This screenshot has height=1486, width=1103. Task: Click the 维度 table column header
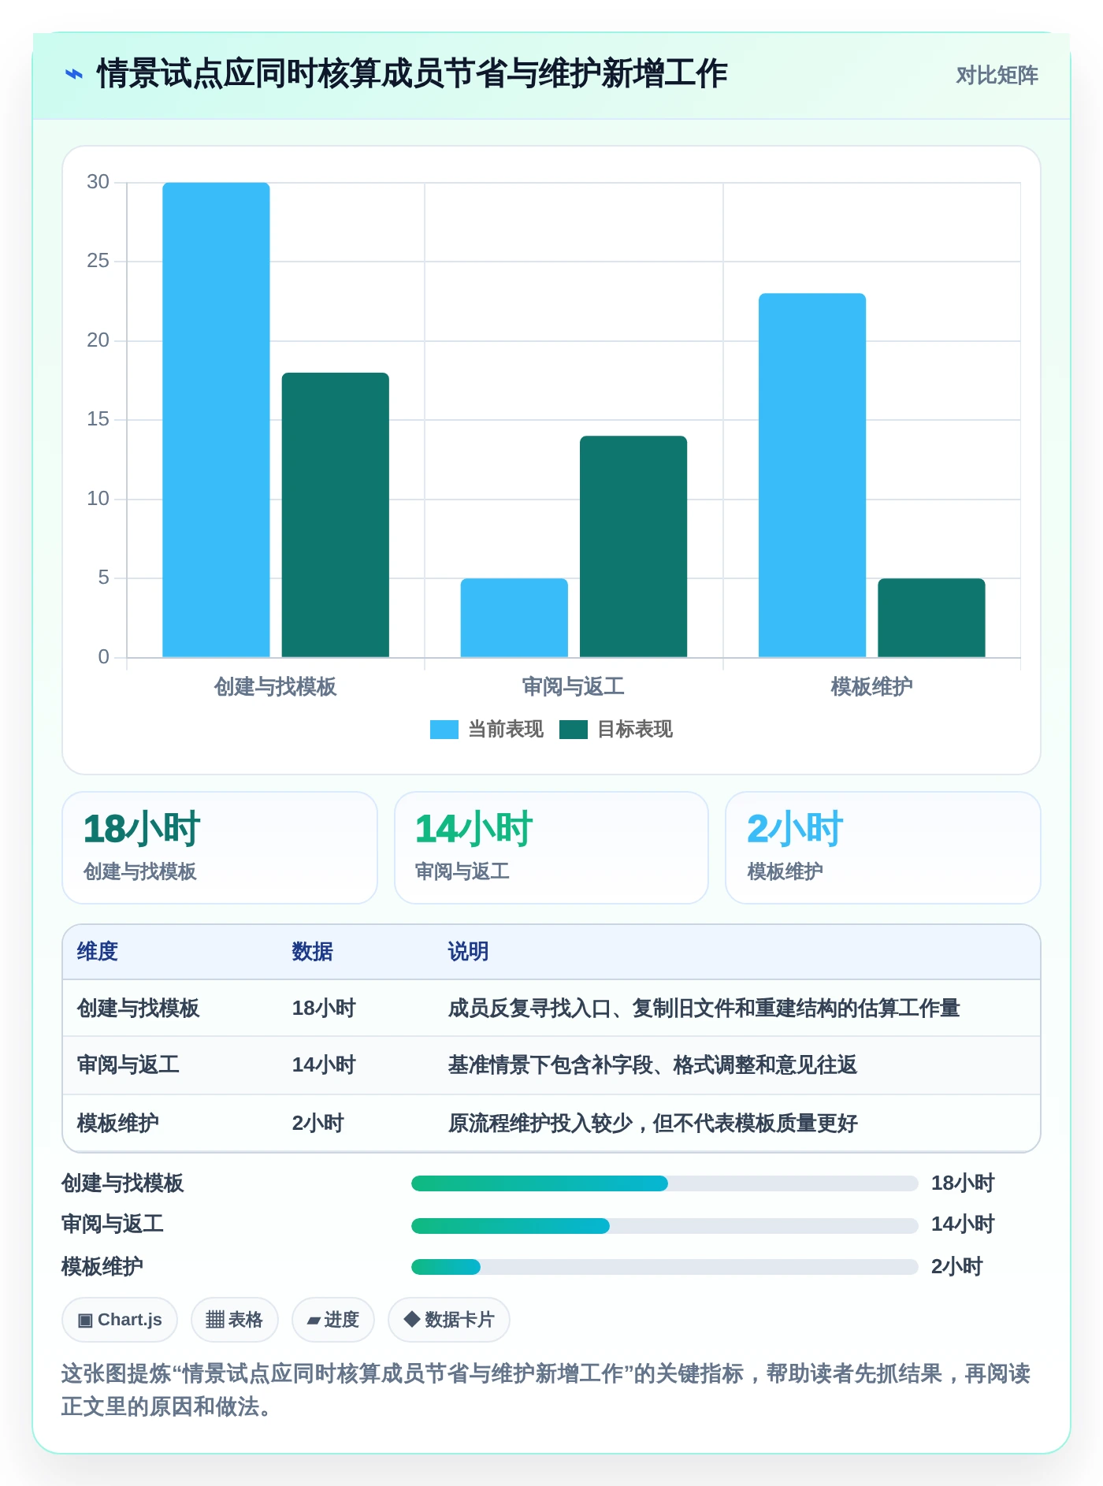coord(98,952)
